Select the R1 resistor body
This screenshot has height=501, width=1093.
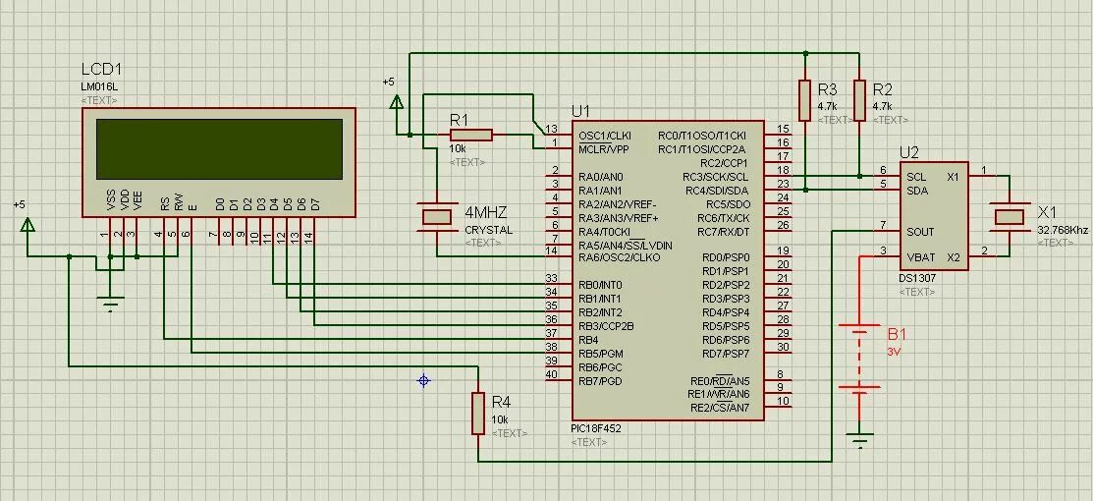(471, 136)
